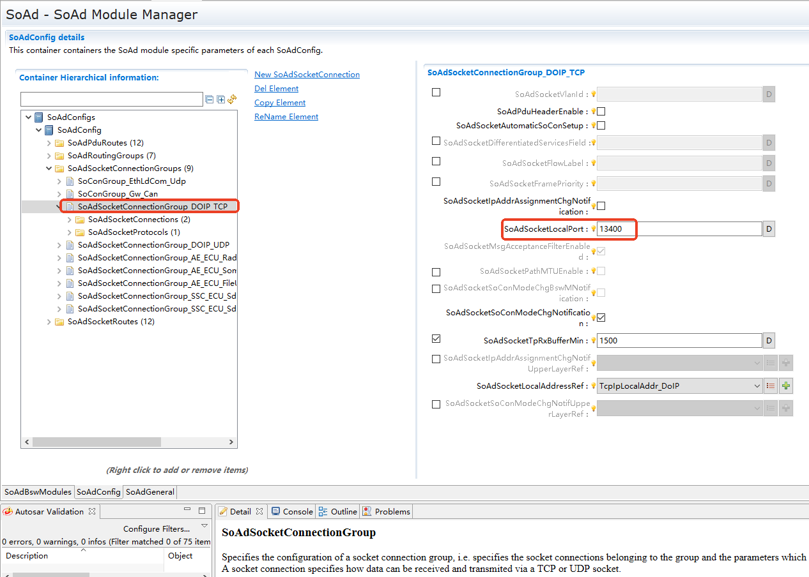
Task: Click the yellow refresh arrows above the tree
Action: [x=232, y=100]
